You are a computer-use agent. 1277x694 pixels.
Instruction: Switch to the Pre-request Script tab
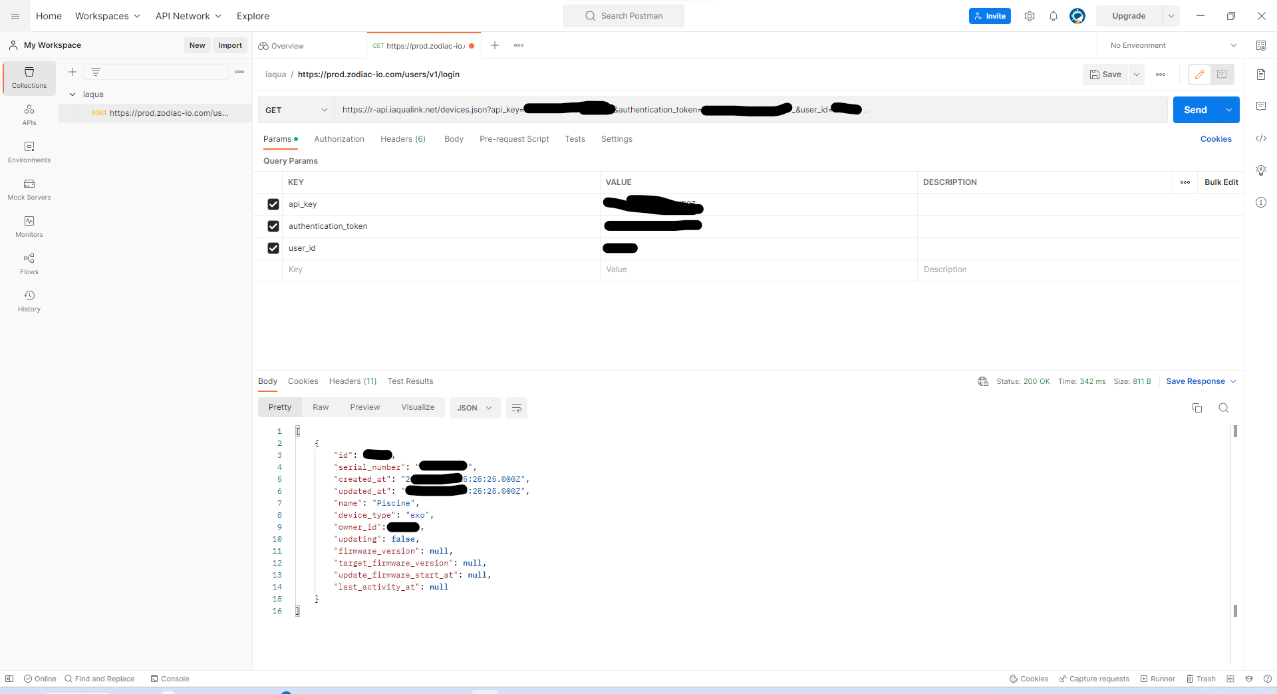pos(514,139)
